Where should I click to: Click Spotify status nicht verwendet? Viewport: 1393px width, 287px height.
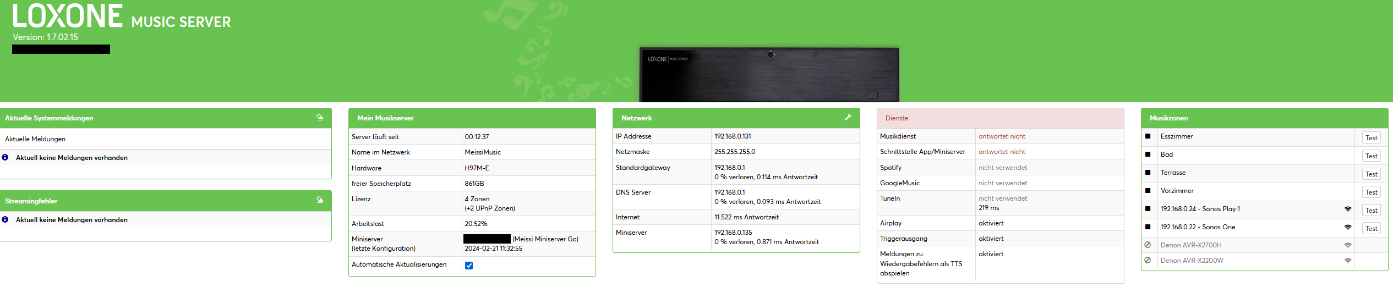pyautogui.click(x=1003, y=168)
